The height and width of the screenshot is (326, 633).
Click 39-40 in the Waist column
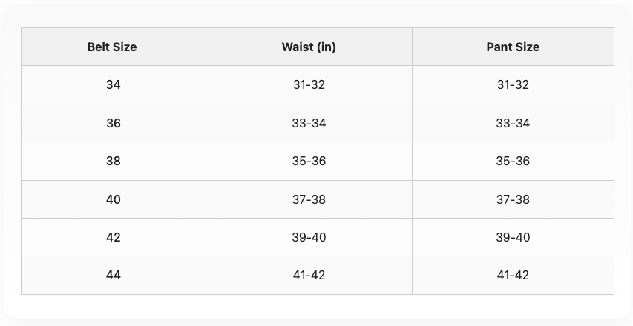(x=309, y=237)
